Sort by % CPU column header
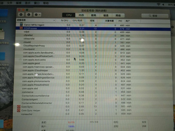This screenshot has width=175, height=131. (x=64, y=20)
